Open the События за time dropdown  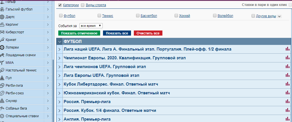pos(91,26)
